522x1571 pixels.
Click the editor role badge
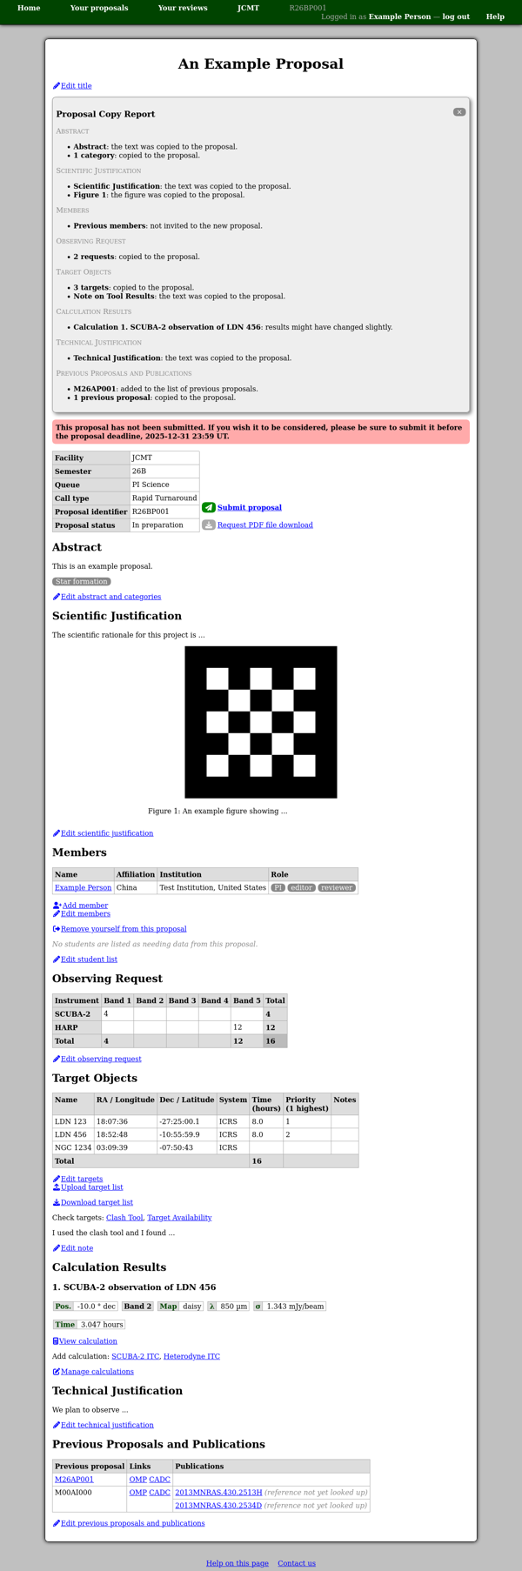pos(301,887)
